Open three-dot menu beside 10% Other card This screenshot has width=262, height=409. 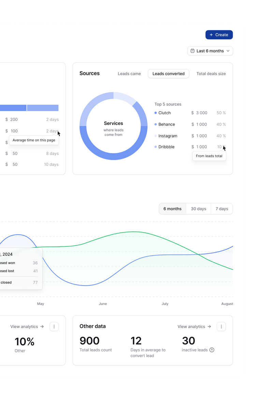coord(54,327)
